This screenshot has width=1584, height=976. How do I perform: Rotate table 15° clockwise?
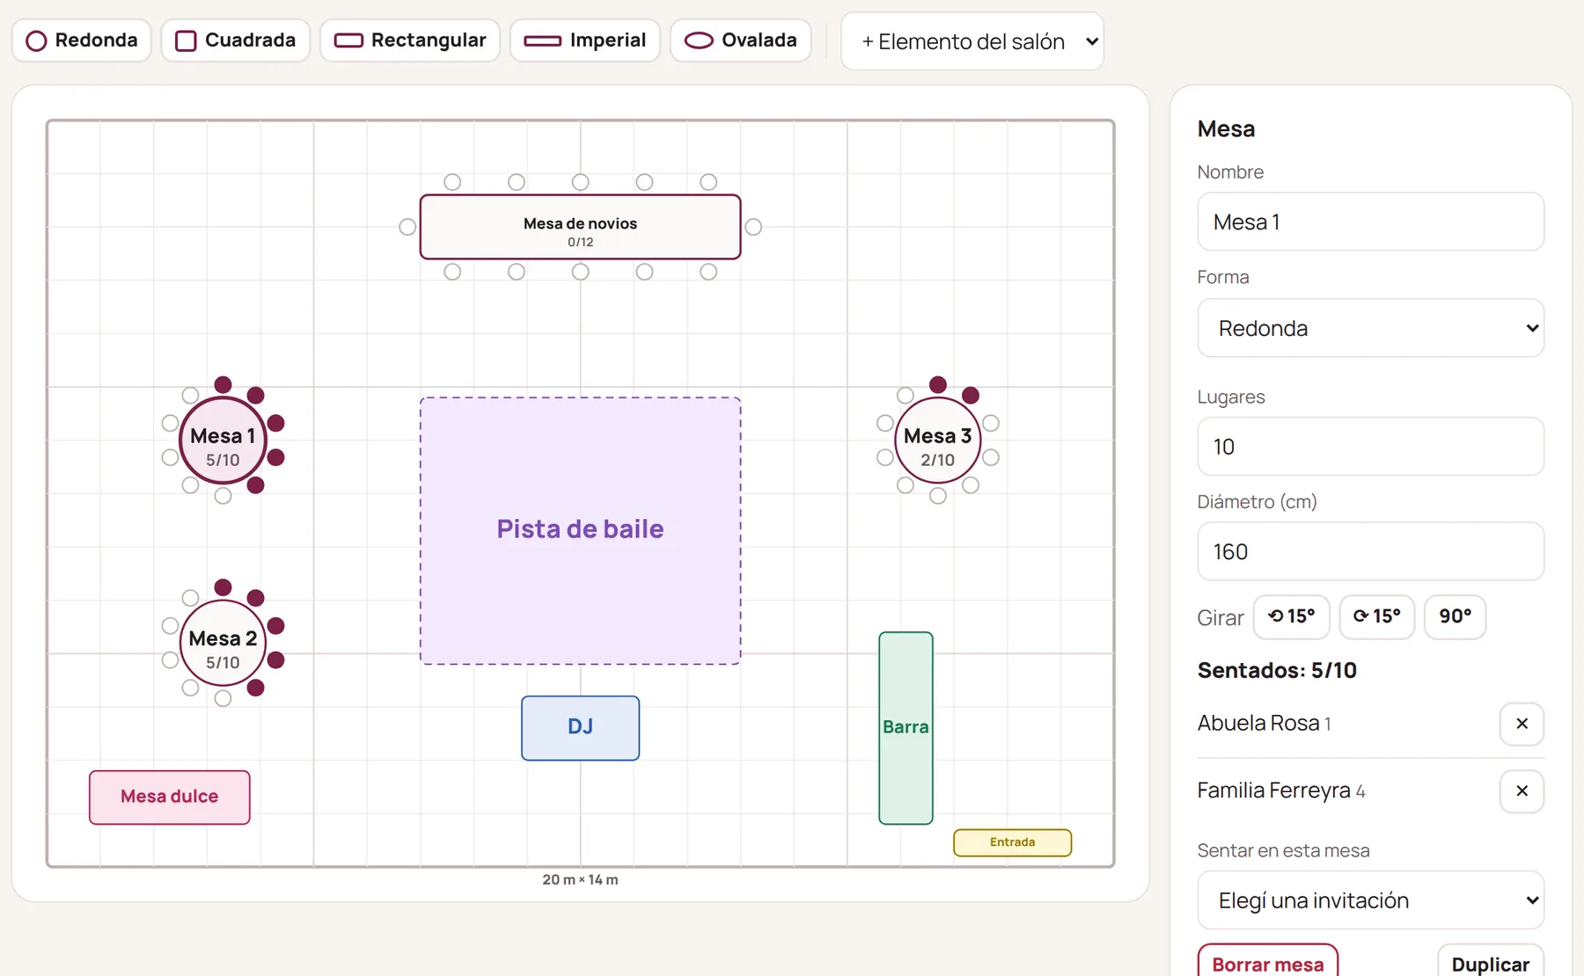click(x=1377, y=616)
